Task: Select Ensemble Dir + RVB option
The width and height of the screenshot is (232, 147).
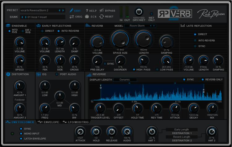Action: coord(23,31)
